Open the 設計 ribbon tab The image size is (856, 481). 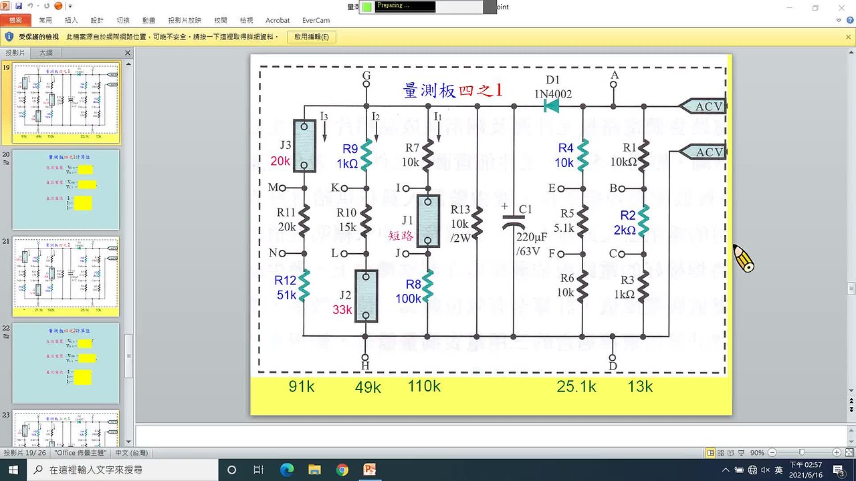[x=97, y=21]
